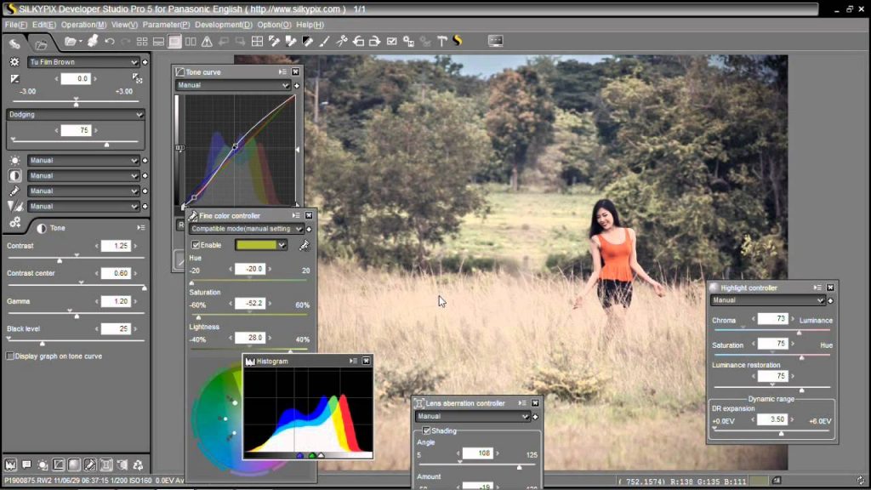Image resolution: width=871 pixels, height=490 pixels.
Task: Select the gray balance eyedropper tool
Action: (291, 41)
